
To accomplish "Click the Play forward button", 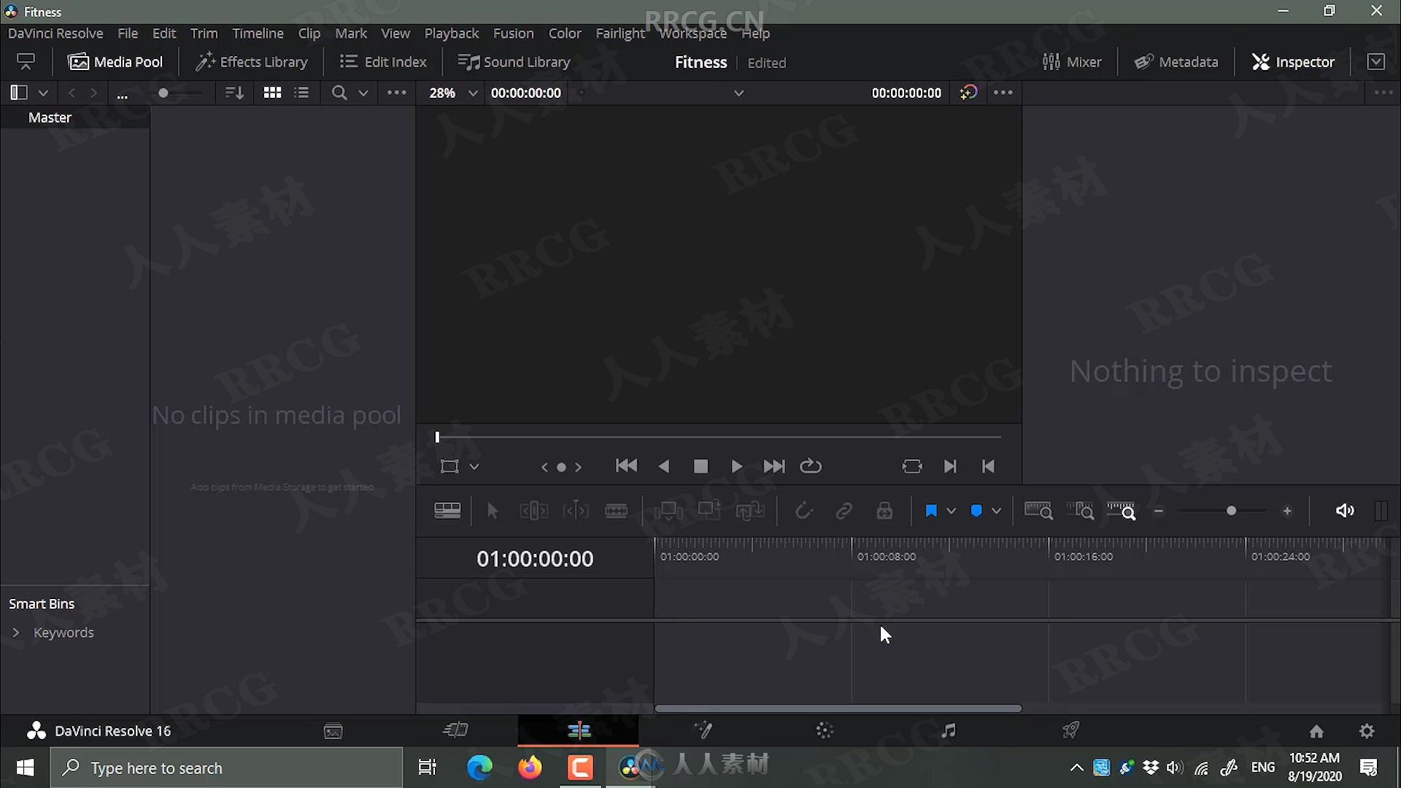I will (x=737, y=466).
